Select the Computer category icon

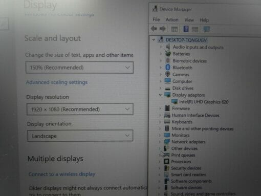click(x=167, y=80)
